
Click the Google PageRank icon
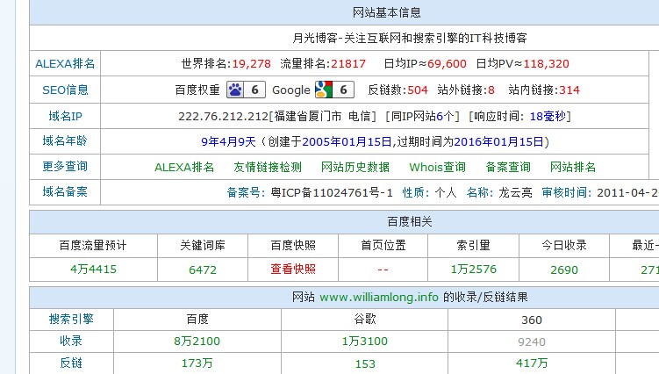click(x=323, y=90)
